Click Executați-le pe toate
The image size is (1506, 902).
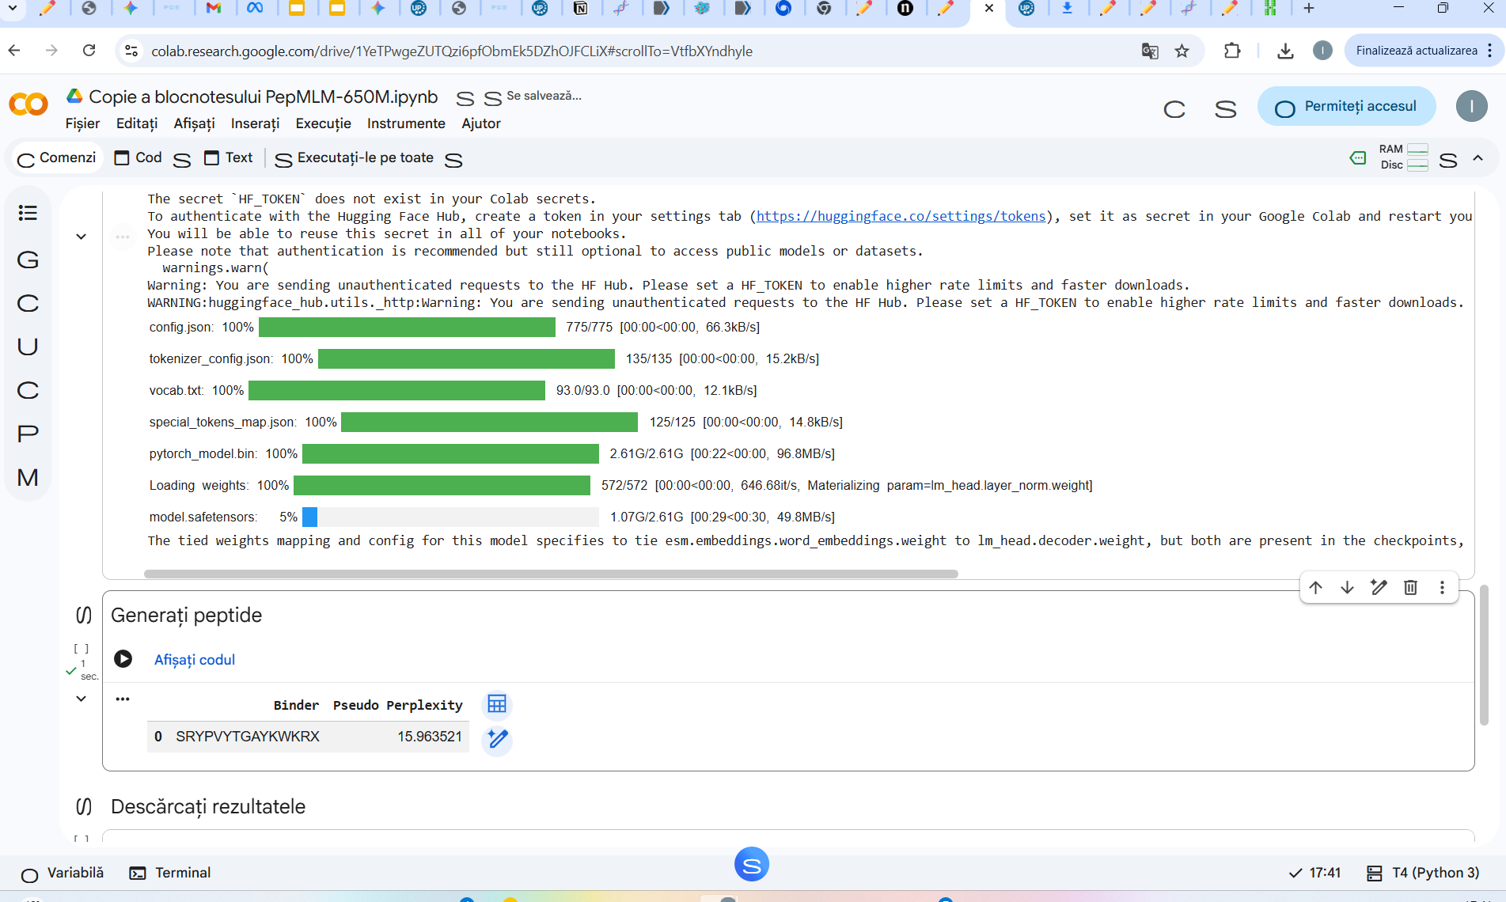[x=355, y=158]
